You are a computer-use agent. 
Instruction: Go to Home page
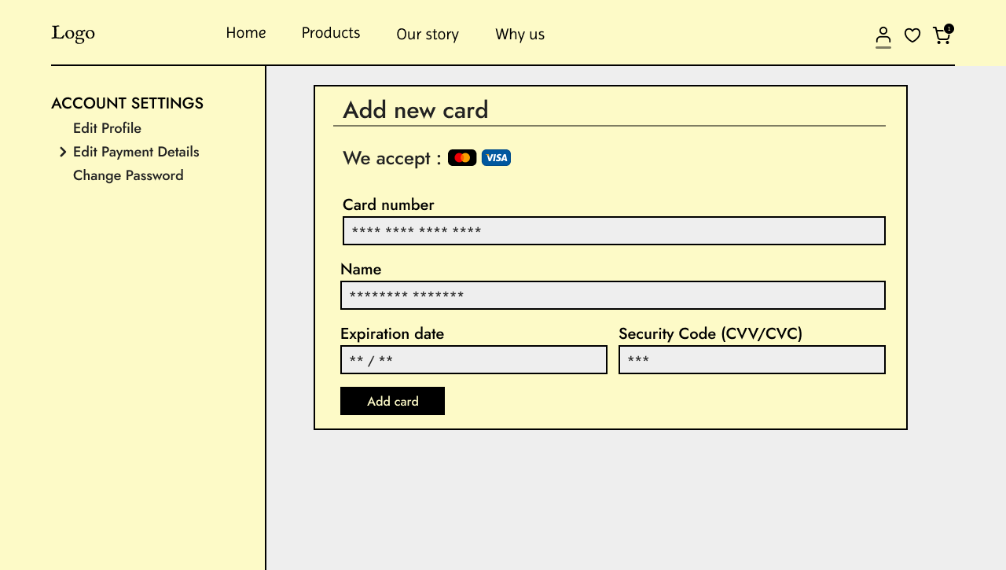[246, 33]
